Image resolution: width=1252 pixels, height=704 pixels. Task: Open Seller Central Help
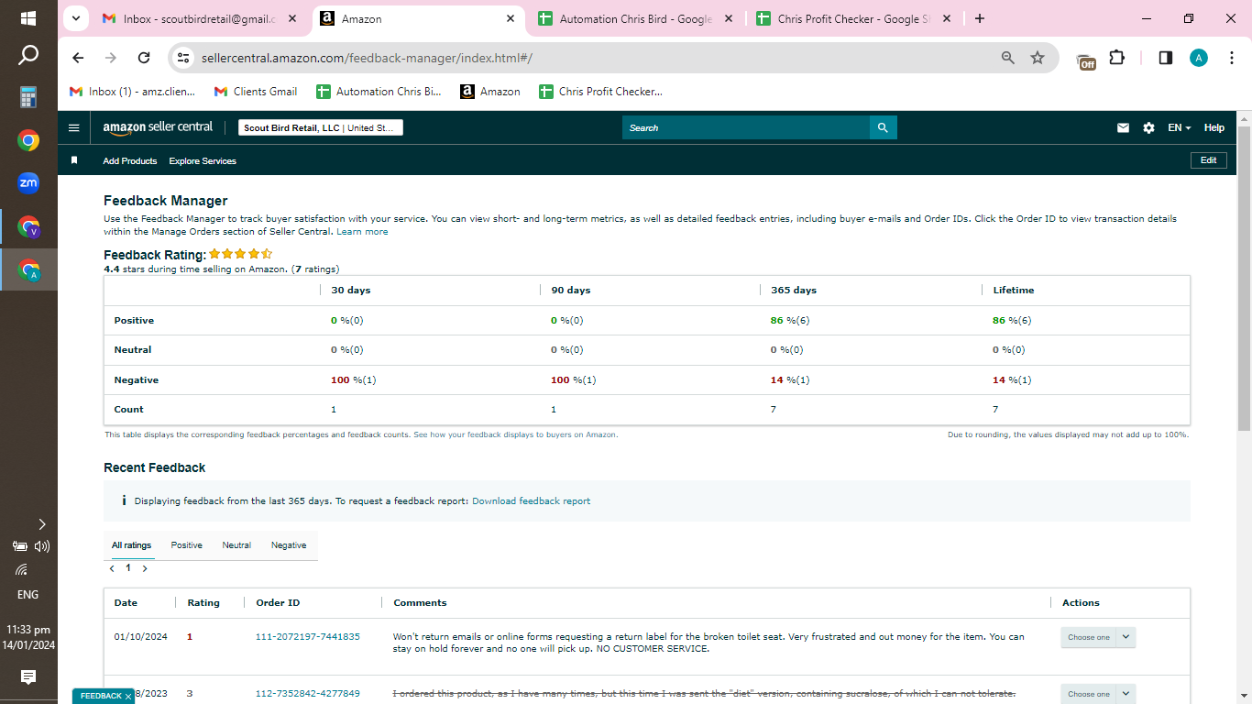(1214, 128)
